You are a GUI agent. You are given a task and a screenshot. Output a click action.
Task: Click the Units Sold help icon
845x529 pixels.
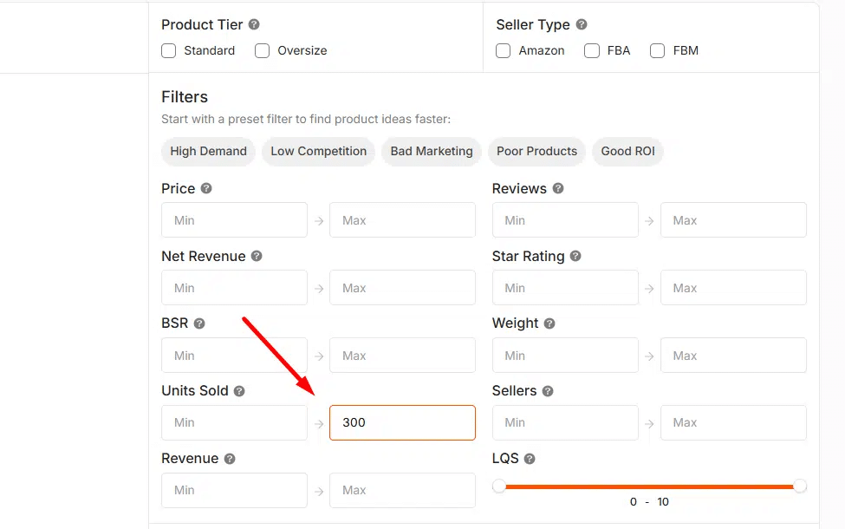(x=239, y=391)
